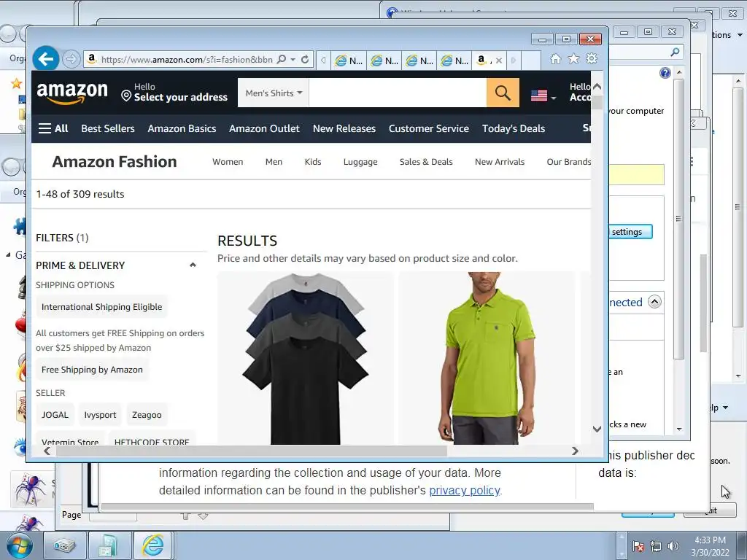
Task: Click the URL address bar
Action: click(x=187, y=60)
